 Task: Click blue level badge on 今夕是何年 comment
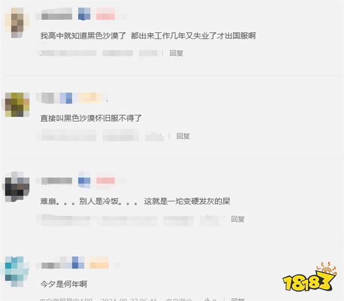pyautogui.click(x=78, y=263)
